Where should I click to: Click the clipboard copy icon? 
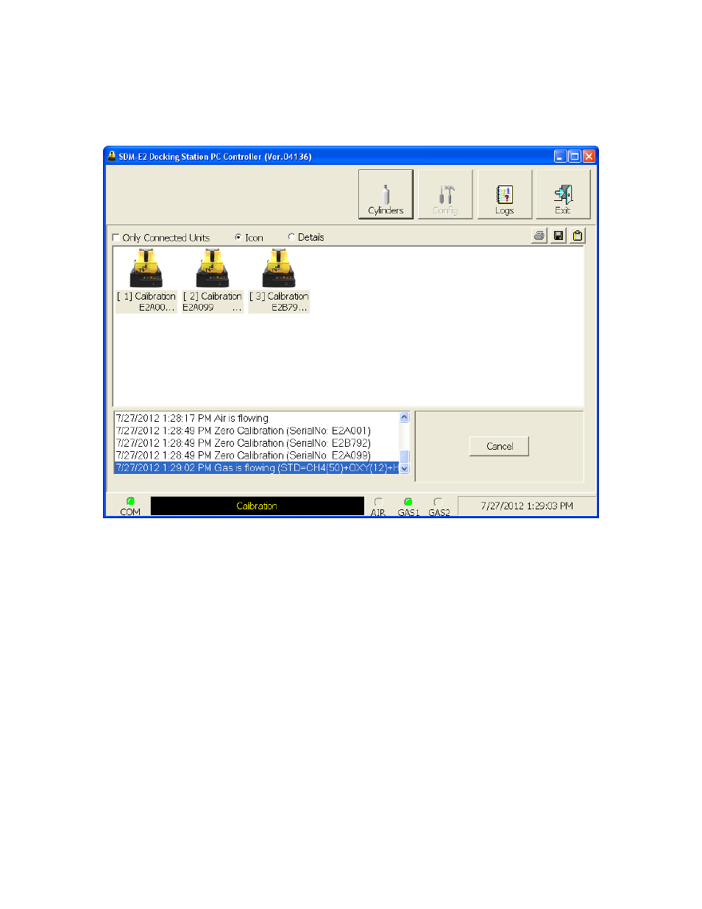pyautogui.click(x=578, y=236)
